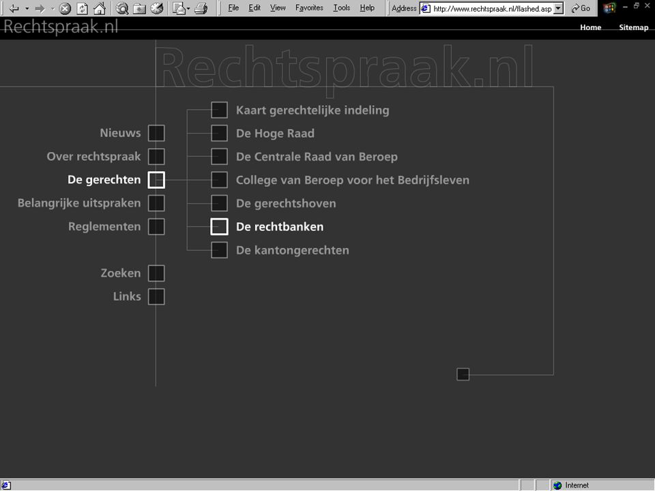Click the page icon in the status bar

(x=6, y=485)
